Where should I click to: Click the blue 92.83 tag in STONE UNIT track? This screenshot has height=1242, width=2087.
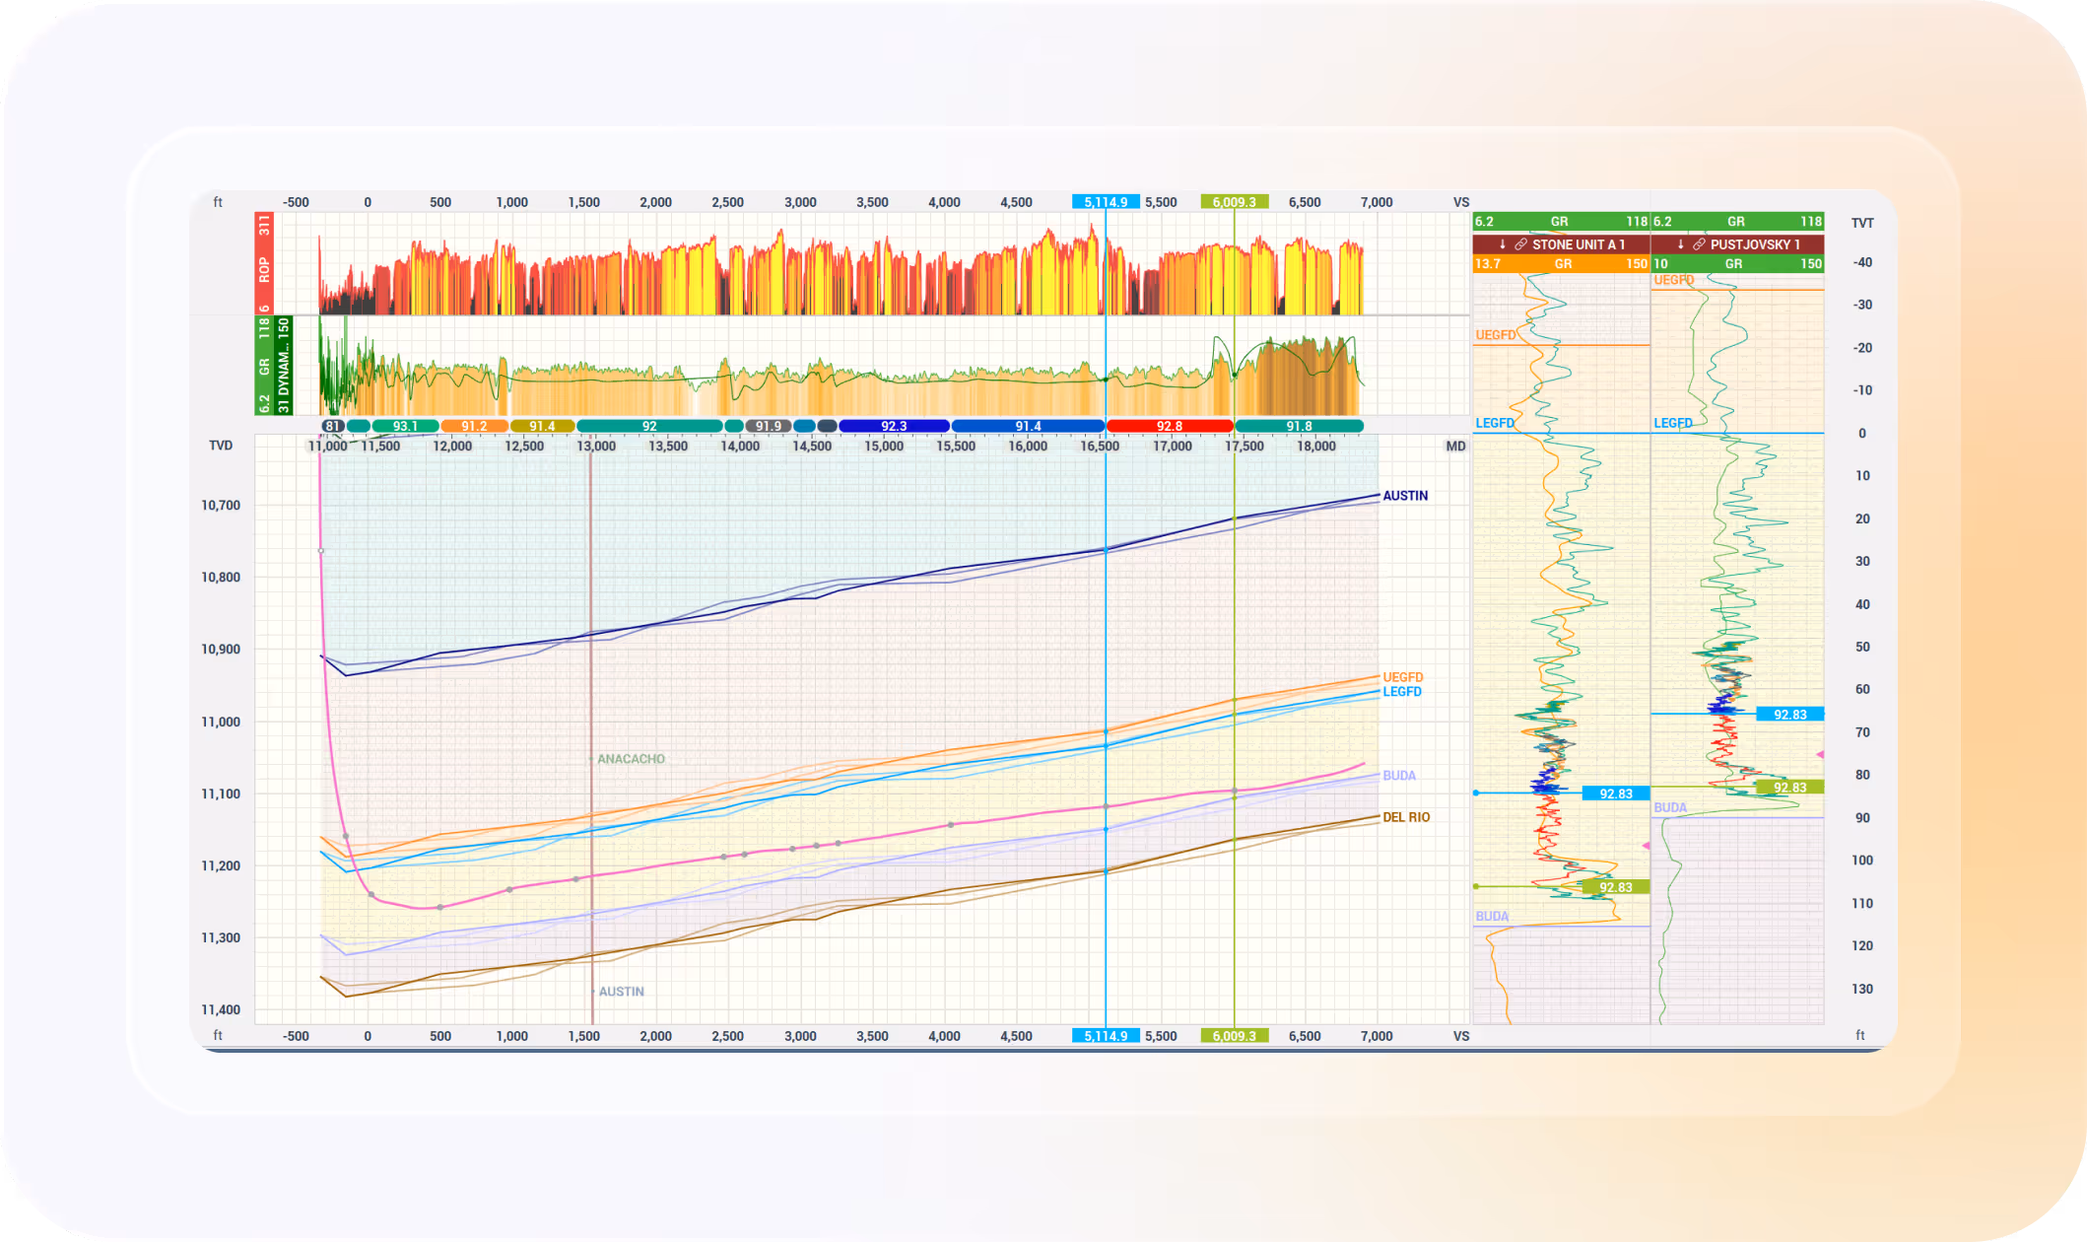pos(1615,793)
